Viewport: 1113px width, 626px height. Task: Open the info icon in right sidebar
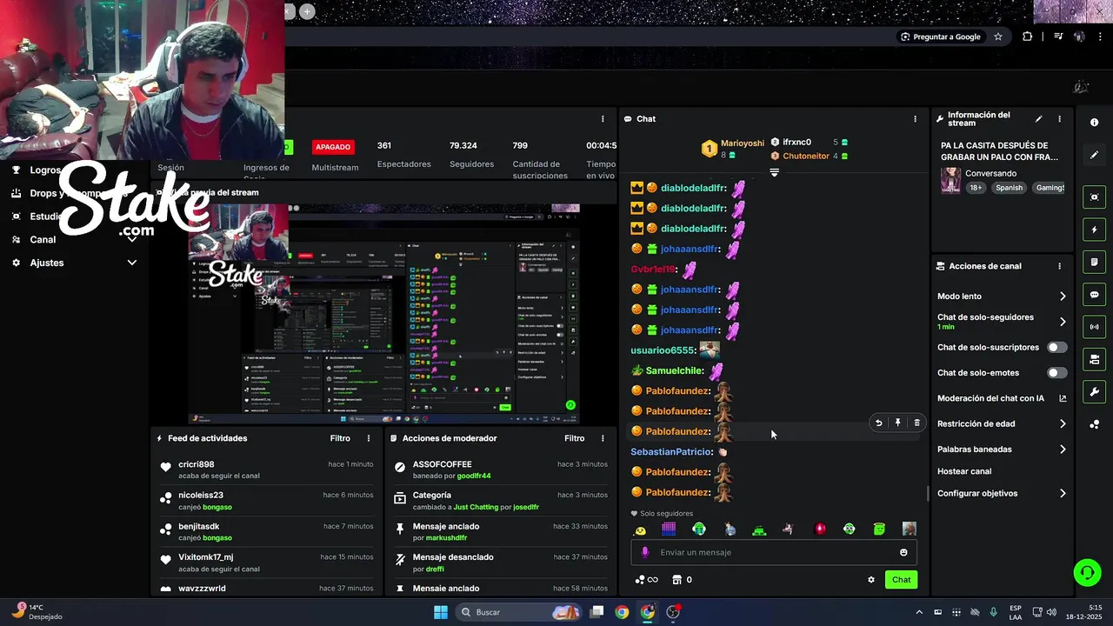click(x=1094, y=123)
